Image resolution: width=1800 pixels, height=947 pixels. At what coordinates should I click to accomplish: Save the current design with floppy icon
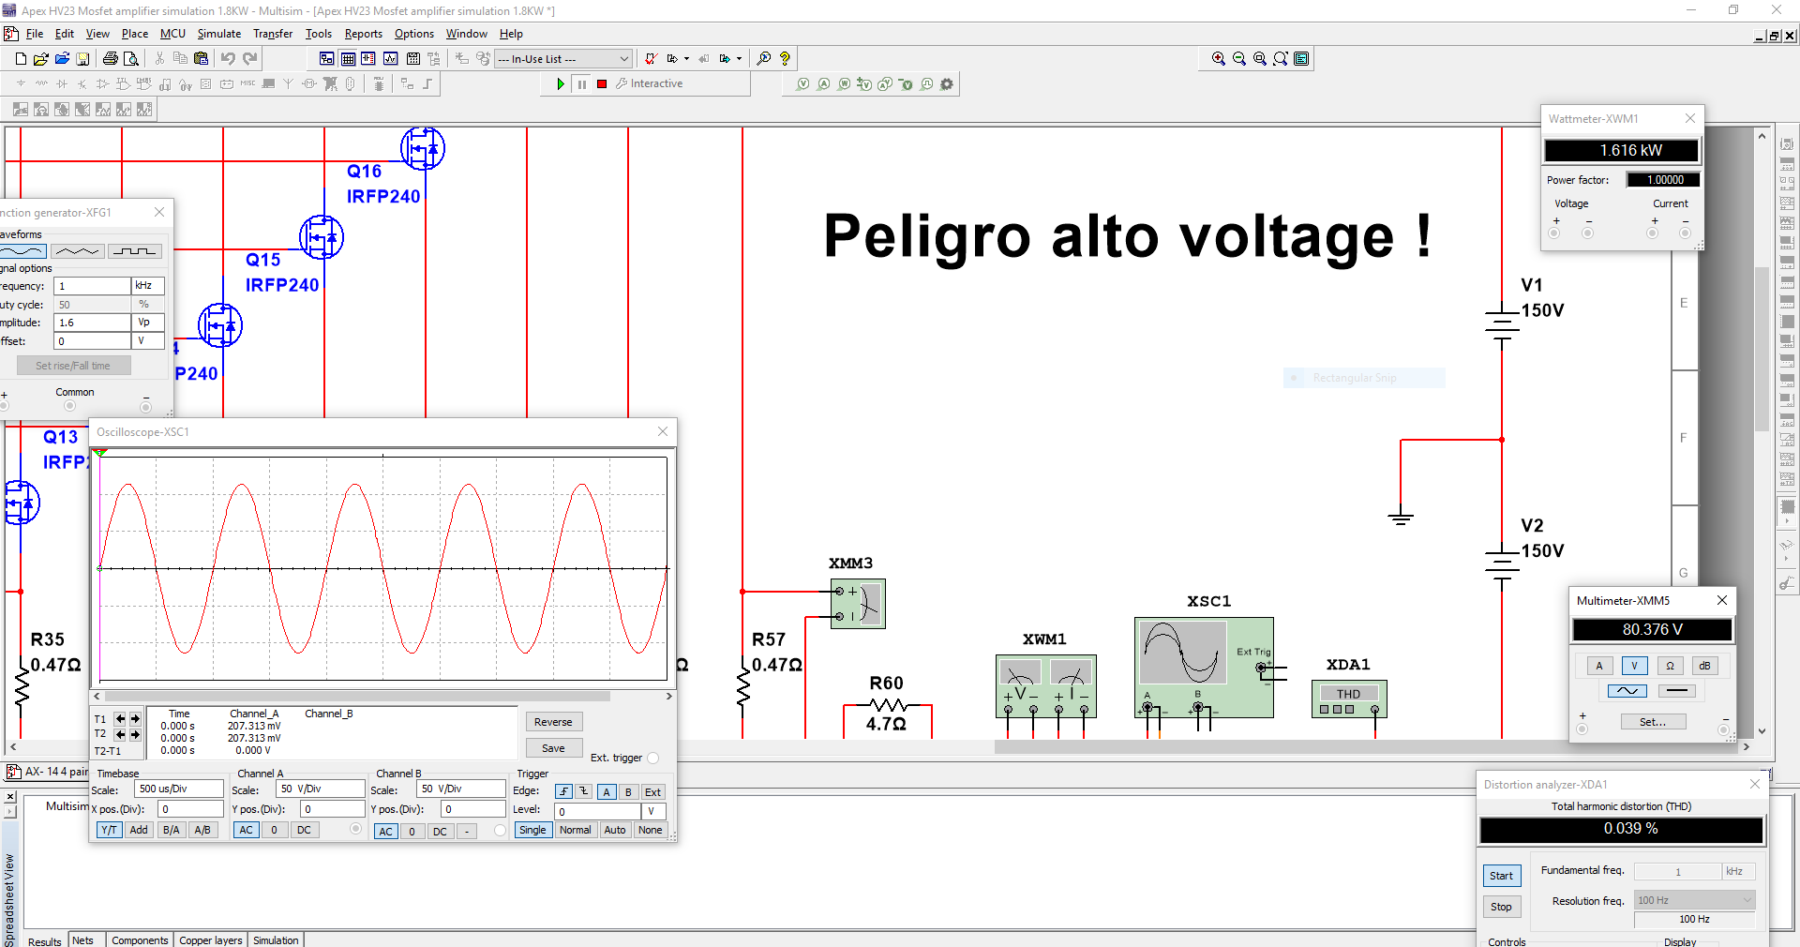[82, 58]
